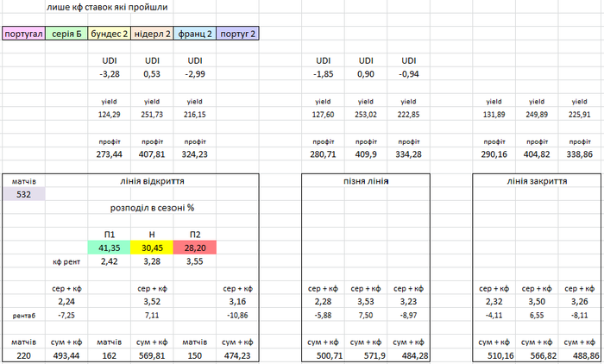This screenshot has width=604, height=364.
Task: Click the профіт value 273,44
Action: [x=110, y=154]
